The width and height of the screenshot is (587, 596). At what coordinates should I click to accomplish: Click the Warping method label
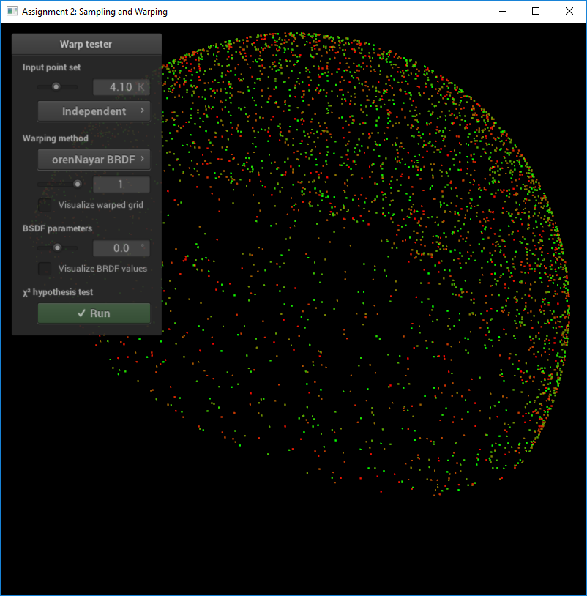point(56,138)
